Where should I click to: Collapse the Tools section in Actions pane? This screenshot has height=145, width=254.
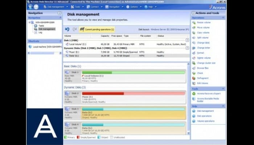click(223, 89)
